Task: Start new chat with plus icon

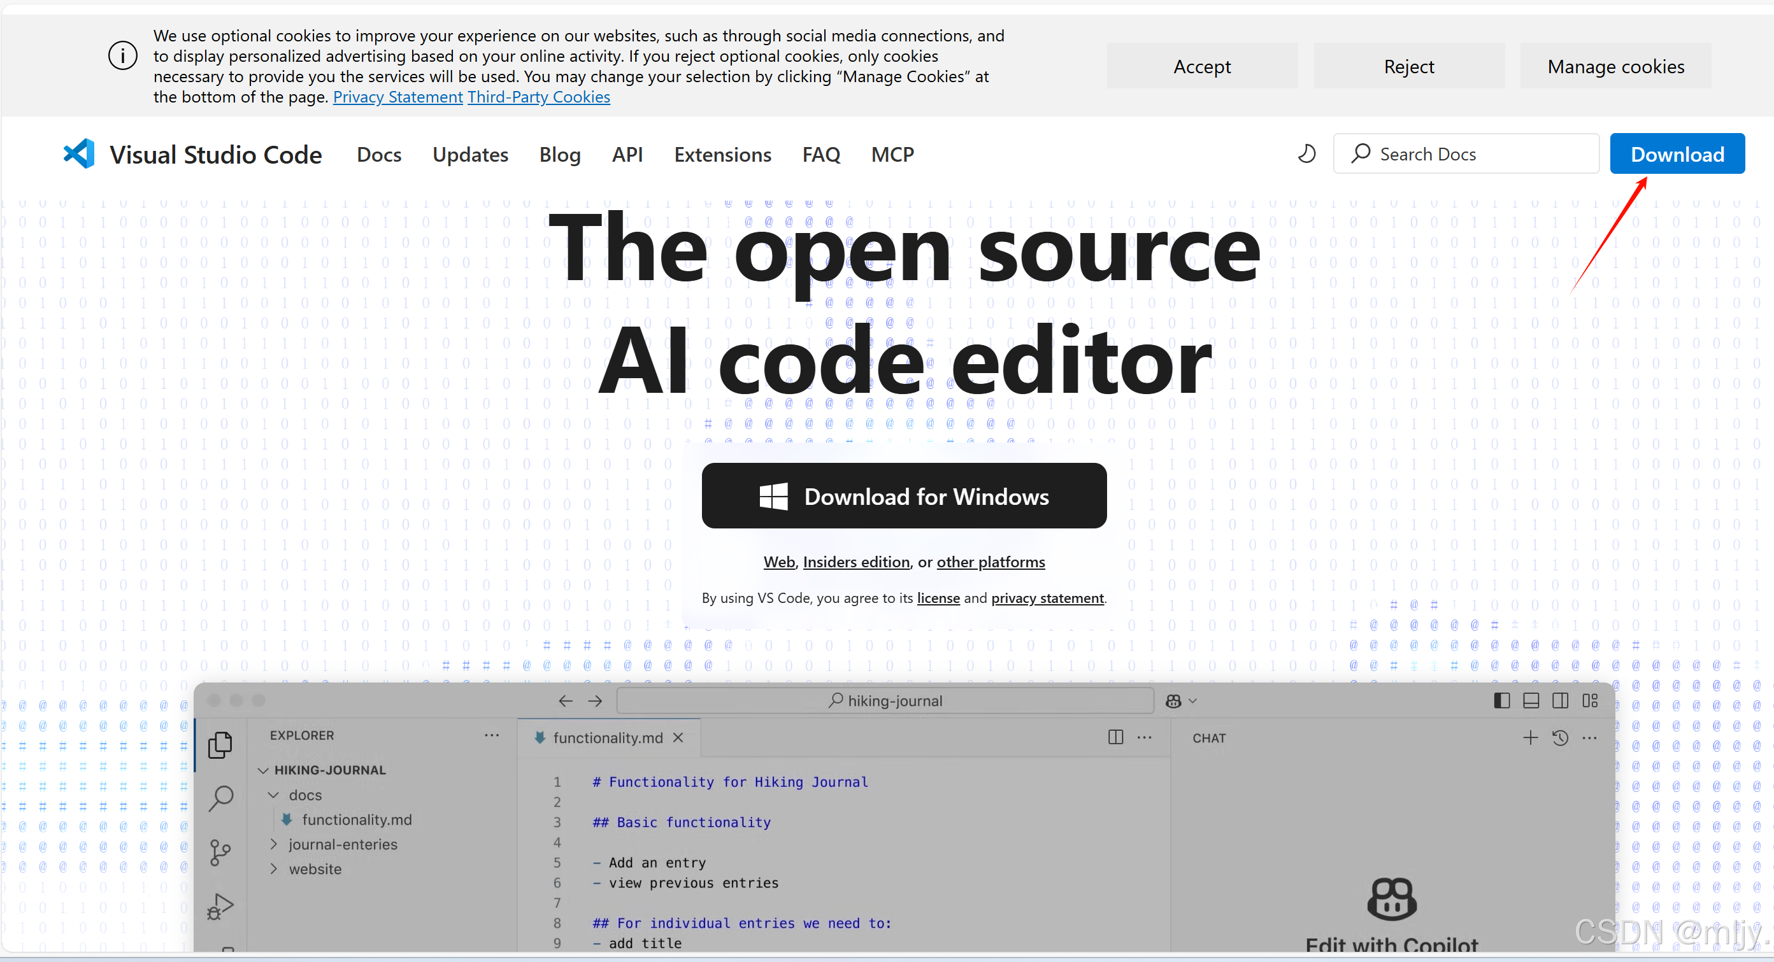Action: 1529,738
